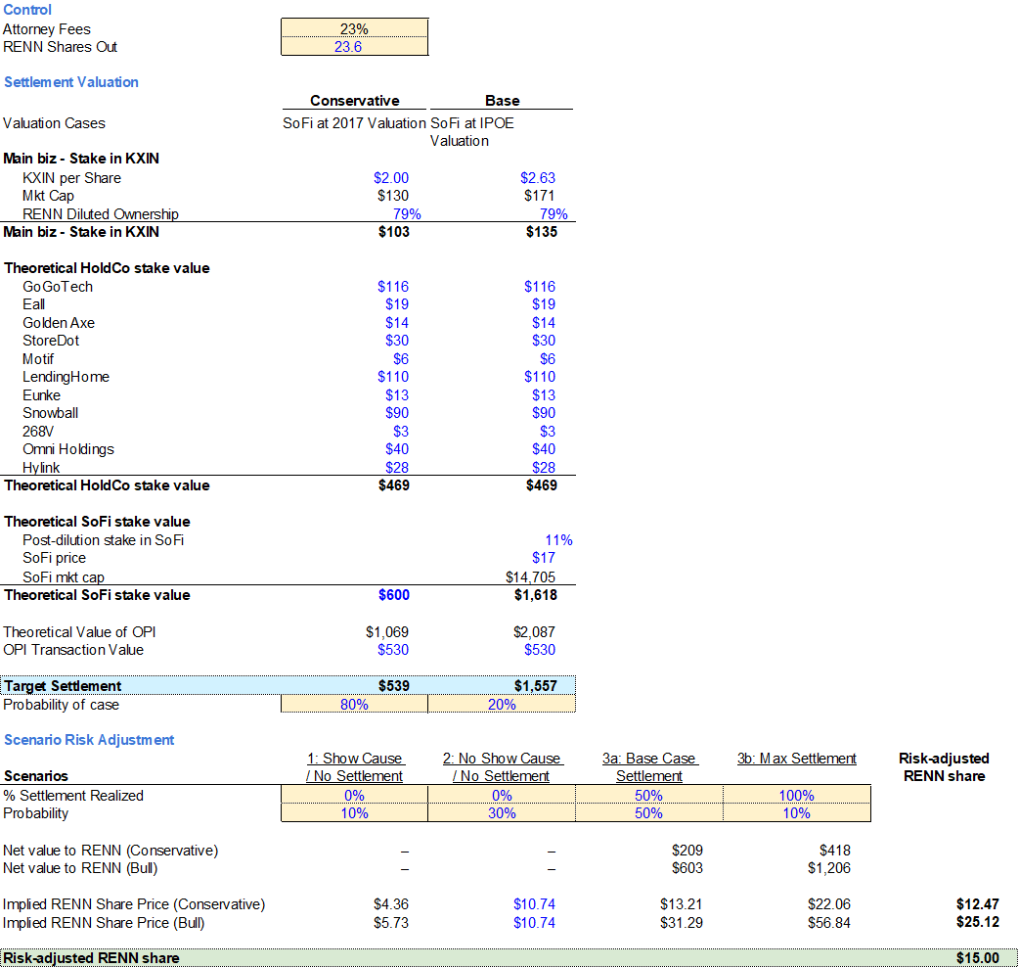The height and width of the screenshot is (968, 1019).
Task: Select the Conservative KXIN per Share $2.00 value
Action: (390, 178)
